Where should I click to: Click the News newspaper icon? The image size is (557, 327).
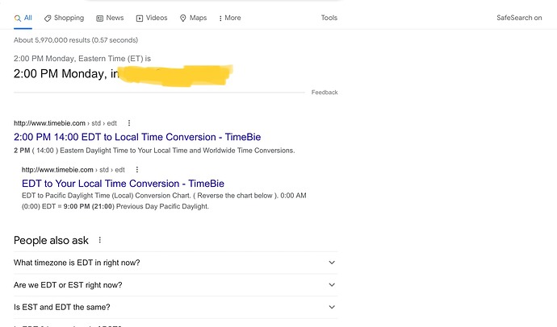point(99,18)
